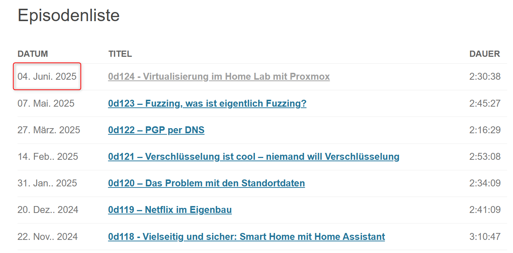The image size is (513, 253).
Task: Open 0d122 PGP per DNS link
Action: (x=156, y=130)
